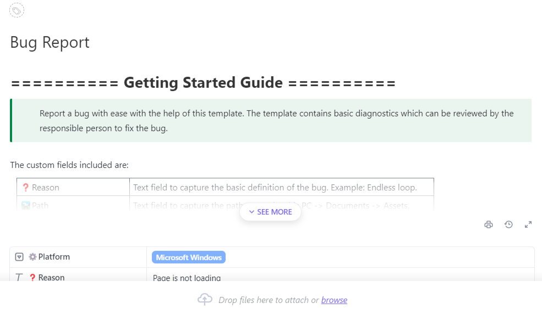This screenshot has height=314, width=542.
Task: Open description history clock icon
Action: (508, 225)
